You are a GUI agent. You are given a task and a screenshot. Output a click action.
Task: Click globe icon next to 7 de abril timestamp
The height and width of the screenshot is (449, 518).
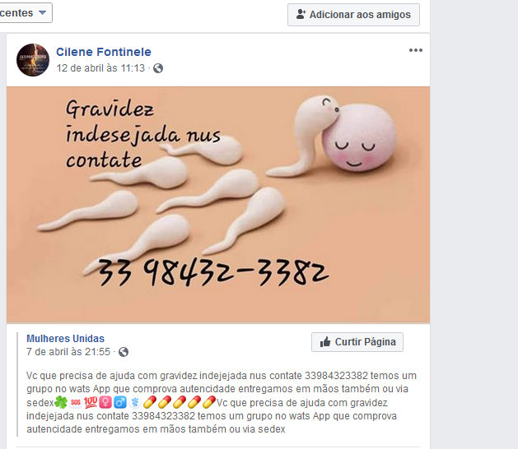[x=124, y=352]
